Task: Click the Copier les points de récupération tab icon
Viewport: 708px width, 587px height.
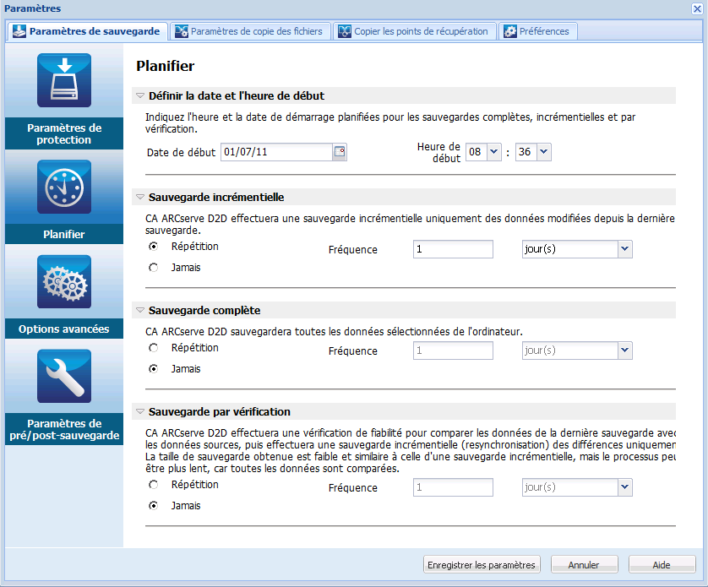Action: (x=345, y=31)
